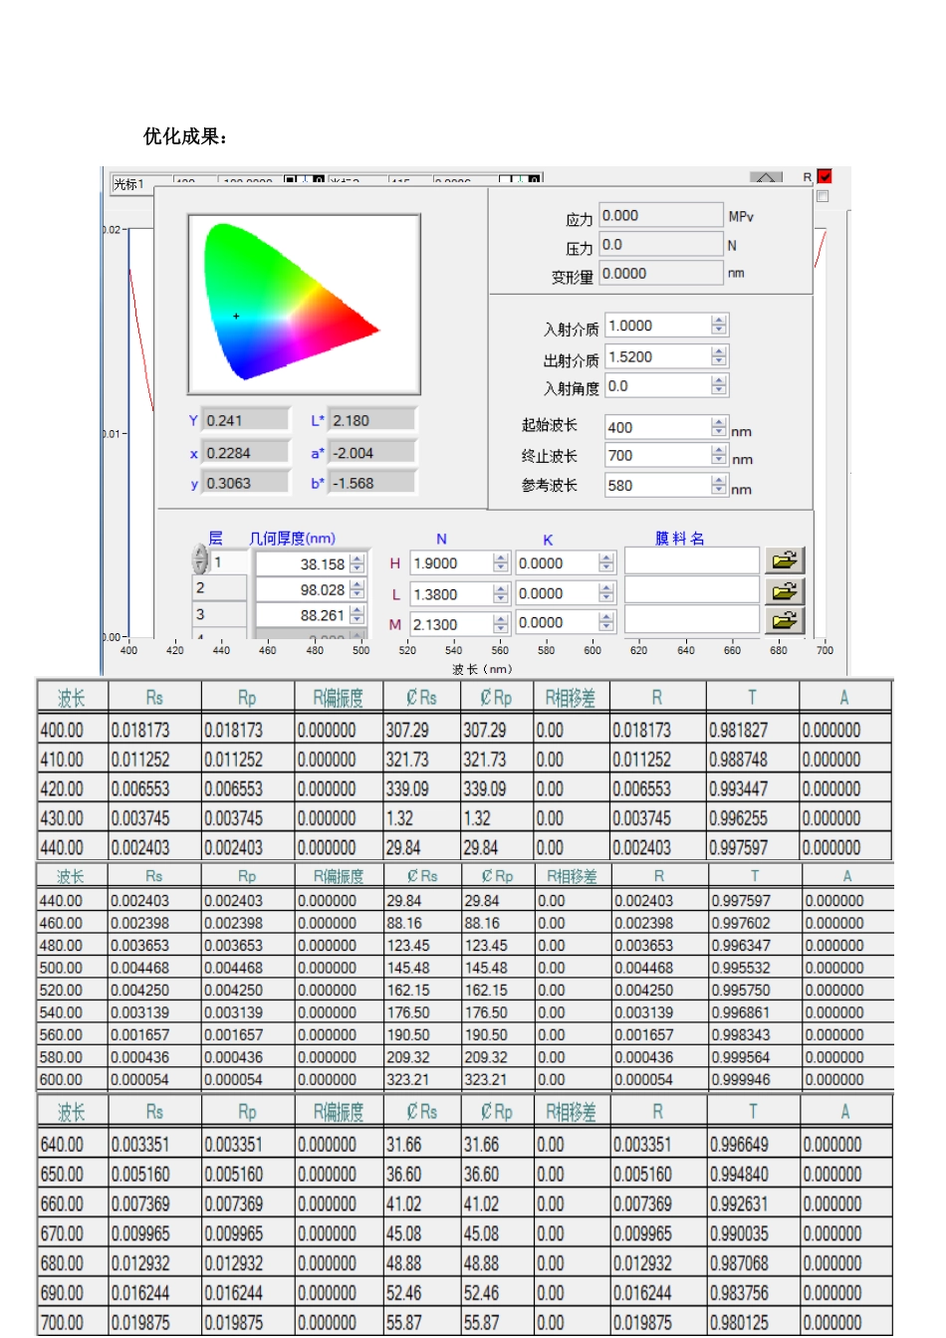Click the 压力 field showing 0.0
Screen dimensions: 946x1338
point(661,244)
